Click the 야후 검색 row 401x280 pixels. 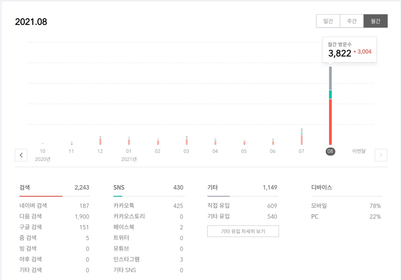point(54,259)
